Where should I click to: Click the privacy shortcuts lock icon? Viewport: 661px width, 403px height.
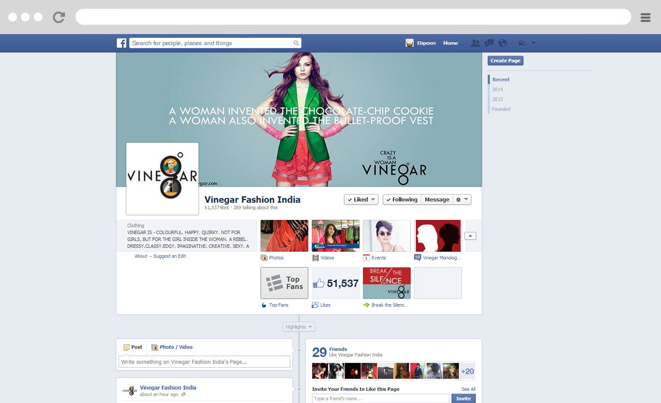pyautogui.click(x=521, y=43)
